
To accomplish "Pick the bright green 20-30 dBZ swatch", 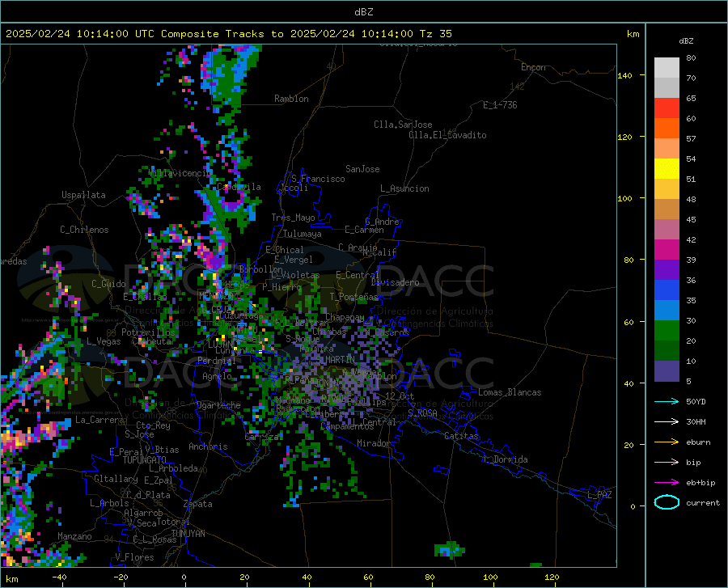I will tap(667, 331).
